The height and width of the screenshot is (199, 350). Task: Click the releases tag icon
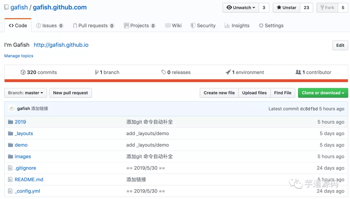point(164,72)
